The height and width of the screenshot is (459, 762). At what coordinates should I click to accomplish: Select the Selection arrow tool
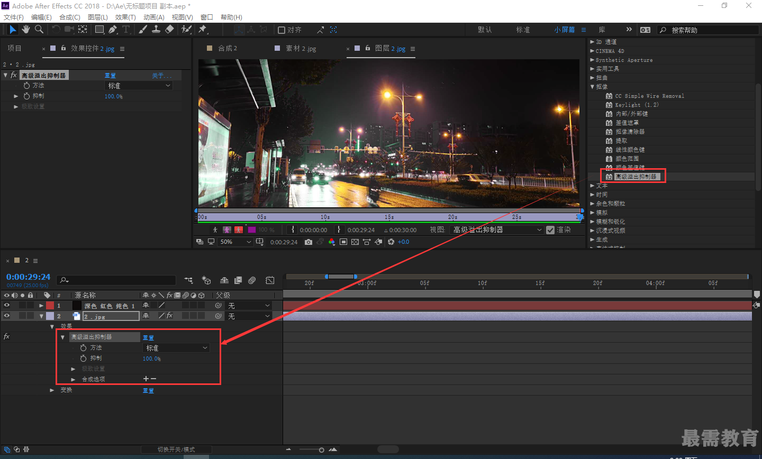tap(13, 30)
